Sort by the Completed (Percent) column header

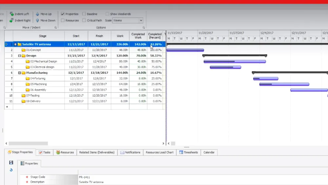pyautogui.click(x=155, y=36)
